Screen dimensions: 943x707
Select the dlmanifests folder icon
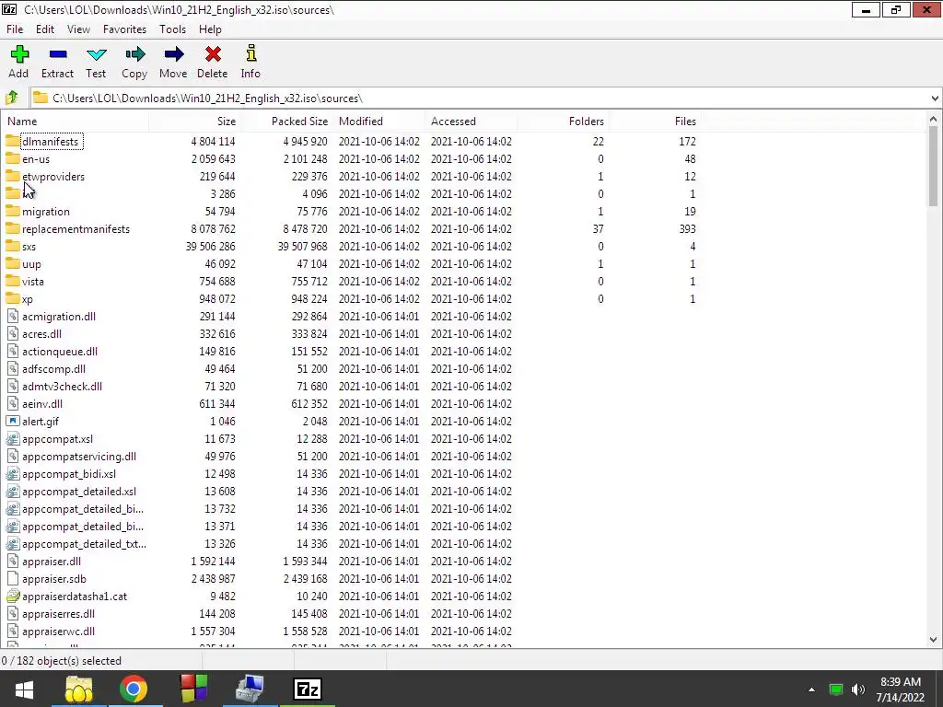tap(12, 141)
